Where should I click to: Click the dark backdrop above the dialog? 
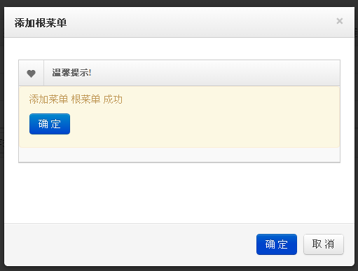(179, 3)
